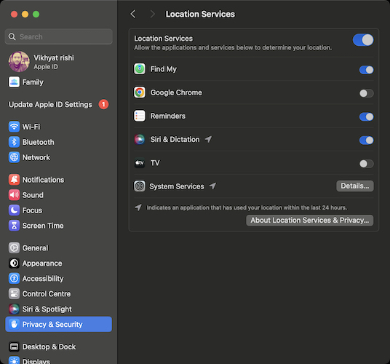This screenshot has height=364, width=390.
Task: Click the search magnifier icon
Action: (12, 37)
